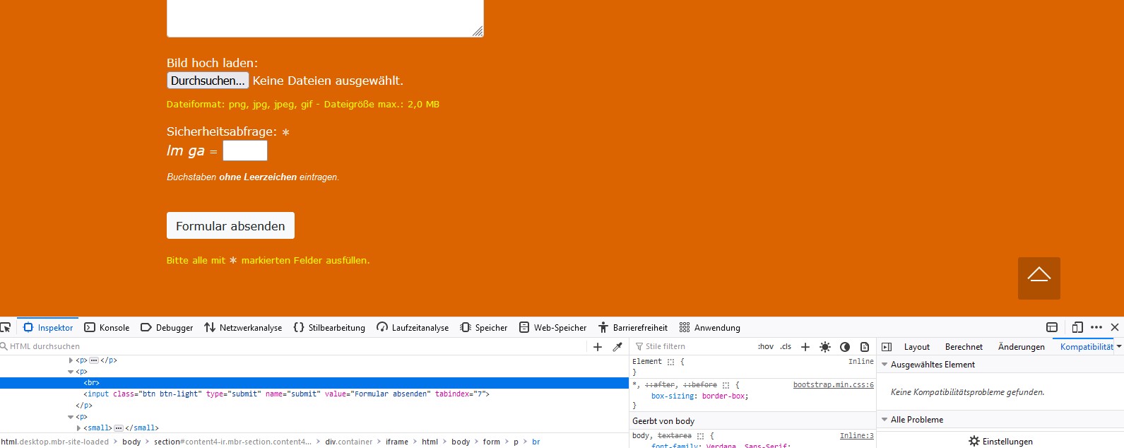Click the Sicherheitsabfrage answer input field
The height and width of the screenshot is (448, 1124).
click(245, 151)
